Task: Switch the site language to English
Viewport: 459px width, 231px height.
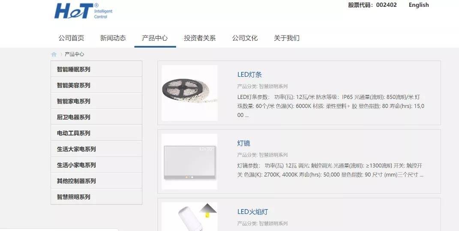Action: [419, 5]
